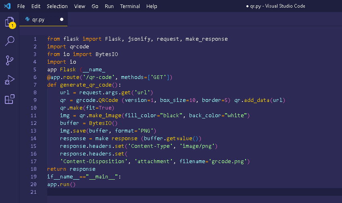Viewport: 342px width, 203px height.
Task: Open the Selection menu
Action: point(57,6)
